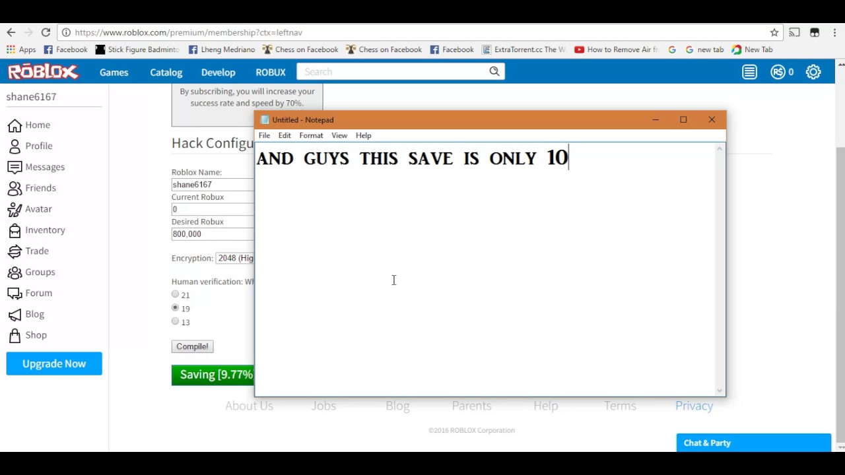Open the Stick Figure Badminton bookmark
This screenshot has width=845, height=475.
(137, 49)
